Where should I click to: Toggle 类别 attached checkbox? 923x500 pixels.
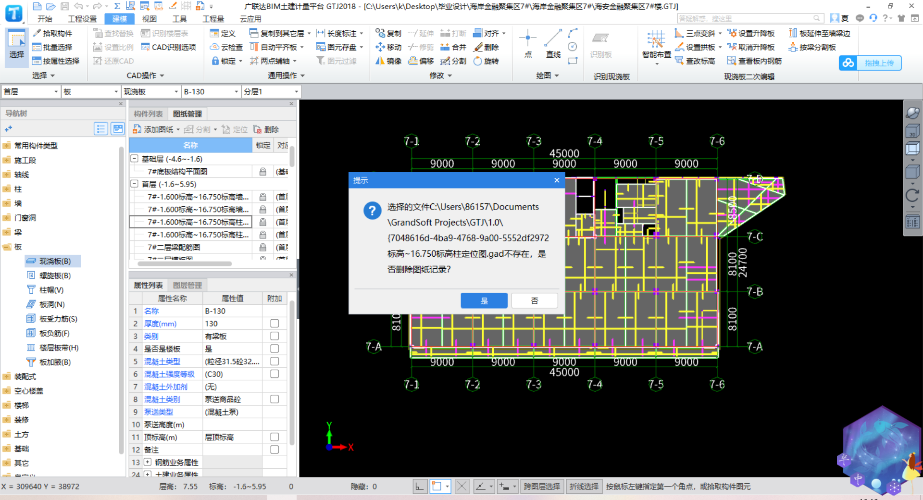(274, 336)
